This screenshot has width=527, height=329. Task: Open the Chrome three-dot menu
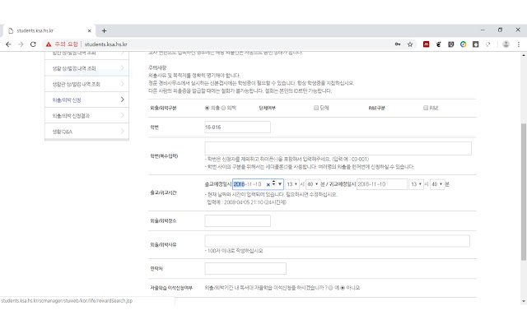(519, 44)
